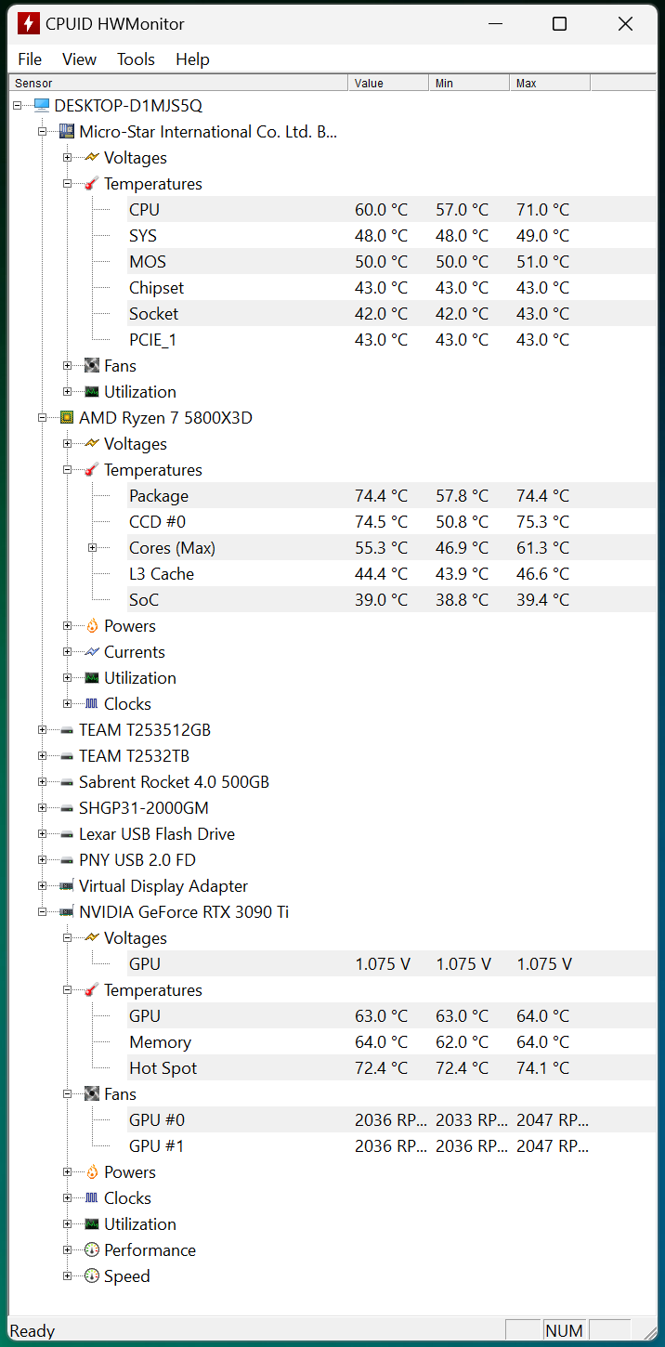Open the Tools menu
Image resolution: width=665 pixels, height=1347 pixels.
pyautogui.click(x=136, y=59)
